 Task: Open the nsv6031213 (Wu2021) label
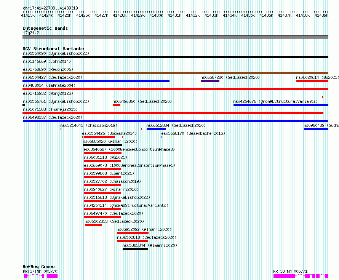106,157
